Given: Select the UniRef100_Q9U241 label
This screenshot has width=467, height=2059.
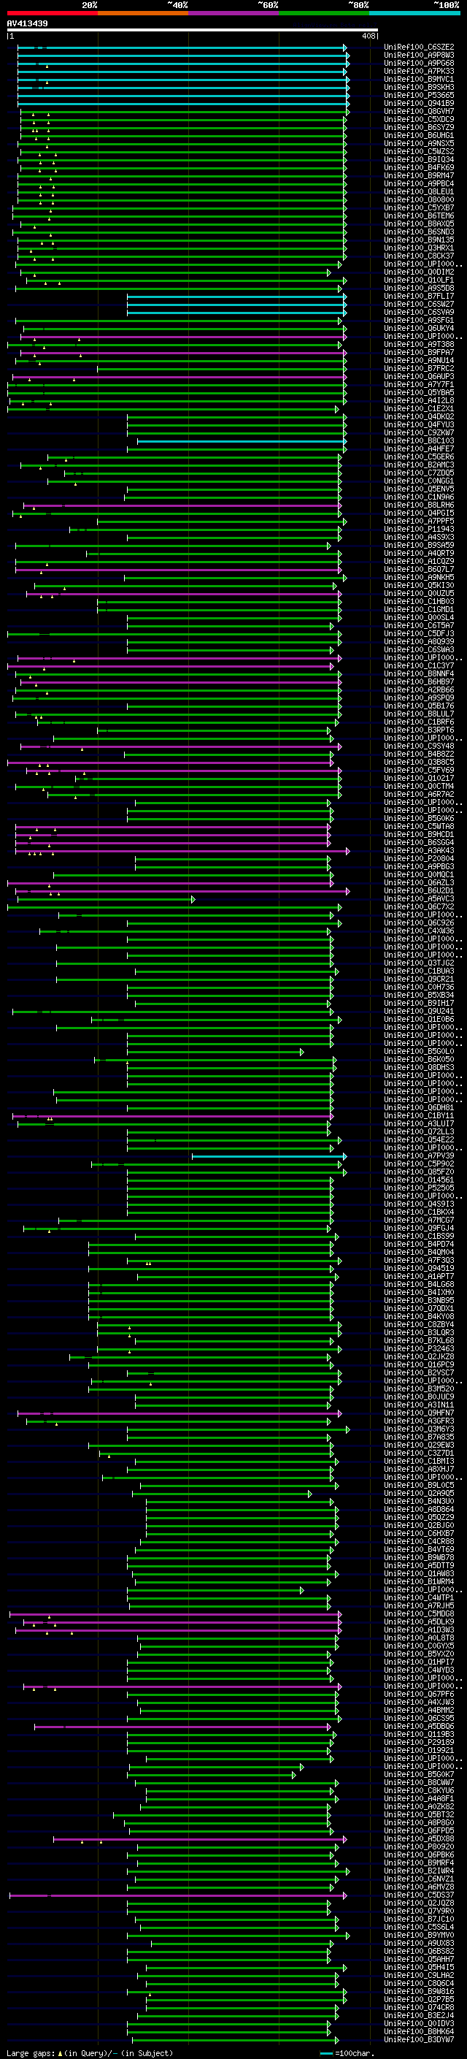Looking at the screenshot, I should coord(419,1011).
